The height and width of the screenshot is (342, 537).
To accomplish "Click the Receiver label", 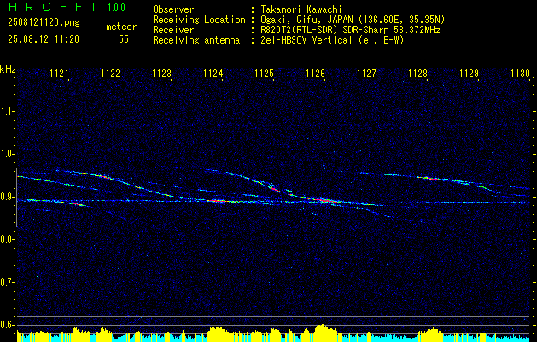I will coord(173,30).
